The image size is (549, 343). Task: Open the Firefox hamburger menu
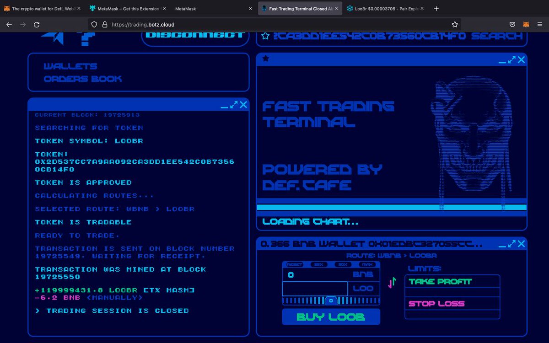[x=540, y=25]
